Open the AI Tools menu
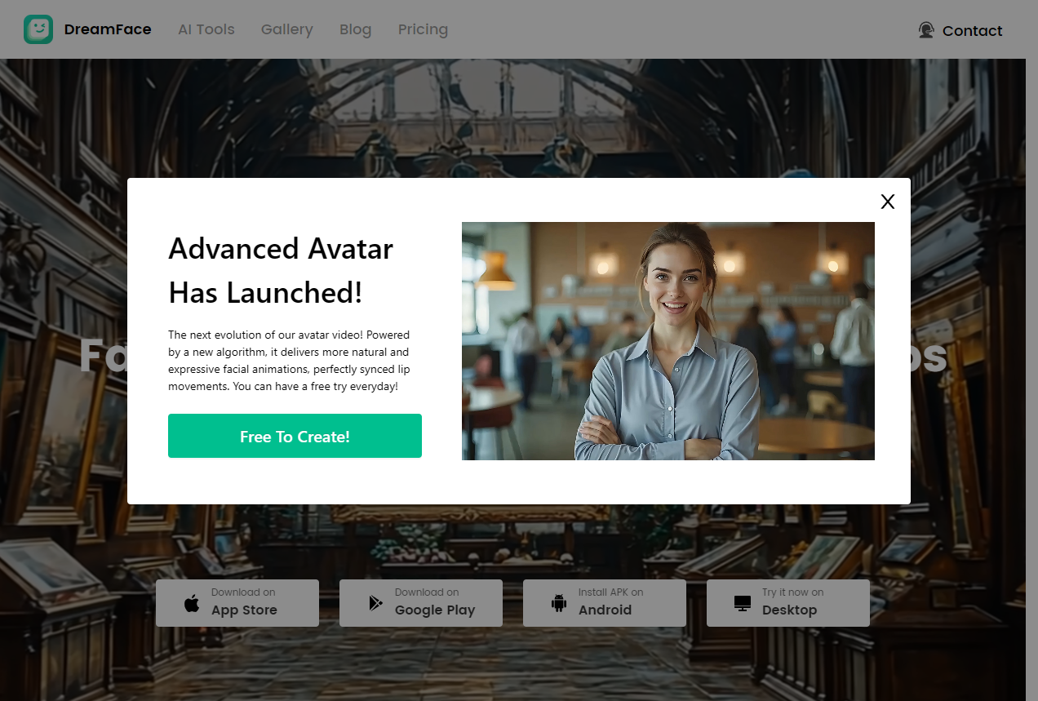 pyautogui.click(x=206, y=29)
